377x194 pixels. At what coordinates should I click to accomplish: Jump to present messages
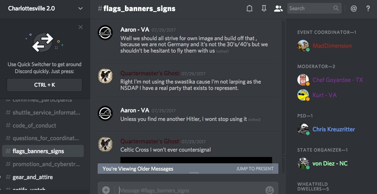click(x=255, y=169)
